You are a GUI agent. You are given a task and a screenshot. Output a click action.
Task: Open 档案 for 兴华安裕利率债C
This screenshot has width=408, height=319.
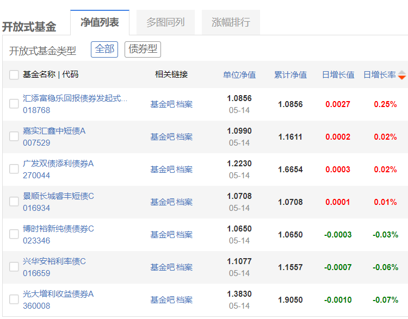point(184,267)
